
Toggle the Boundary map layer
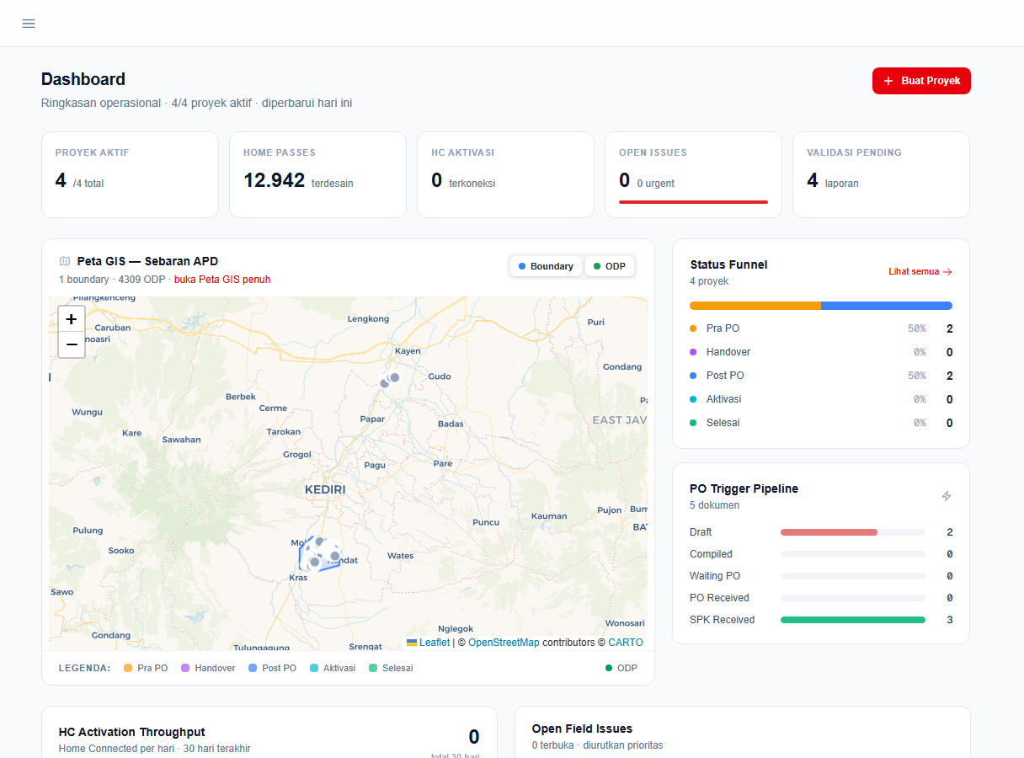click(x=546, y=266)
